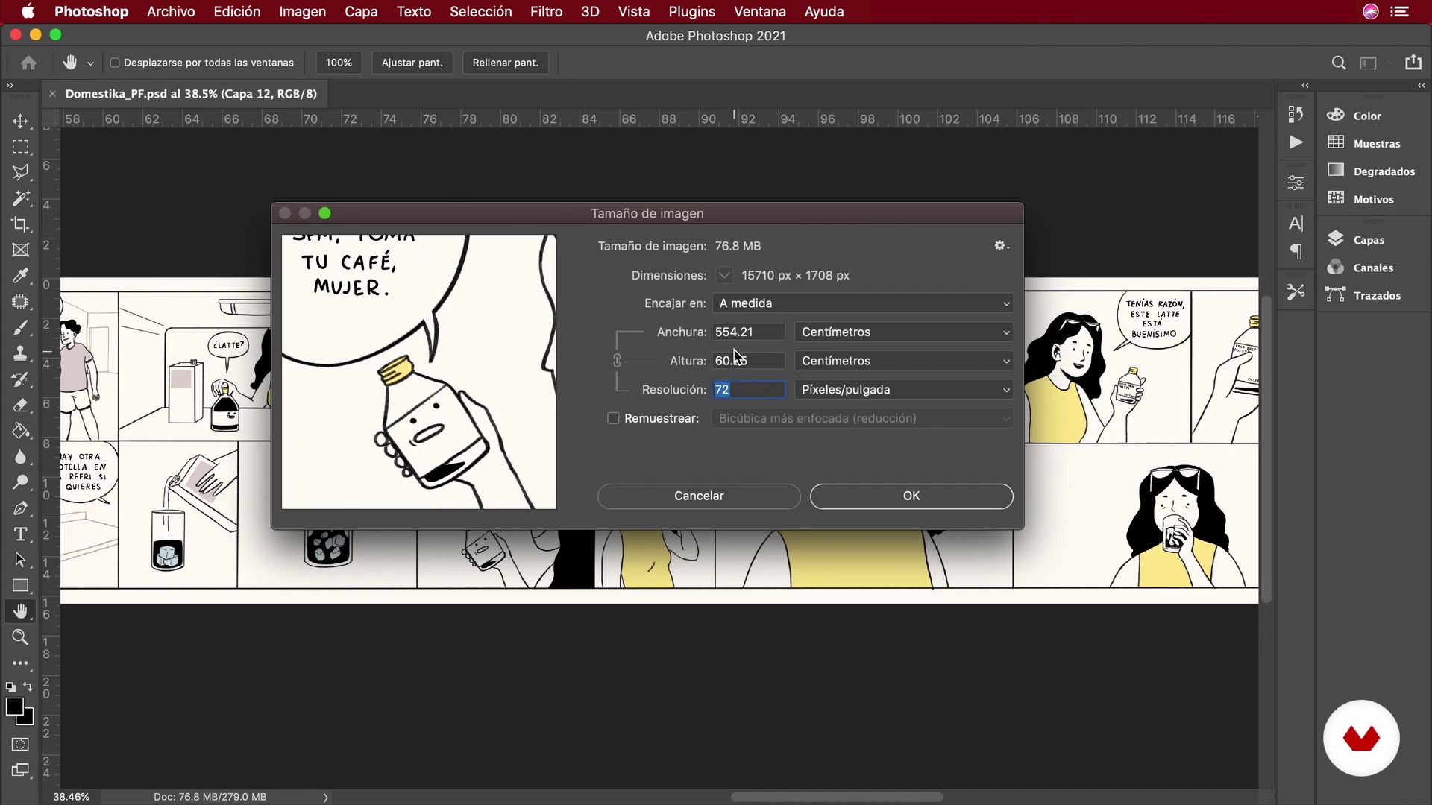1432x805 pixels.
Task: Open the Hand tool preset dropdown arrow
Action: click(90, 63)
